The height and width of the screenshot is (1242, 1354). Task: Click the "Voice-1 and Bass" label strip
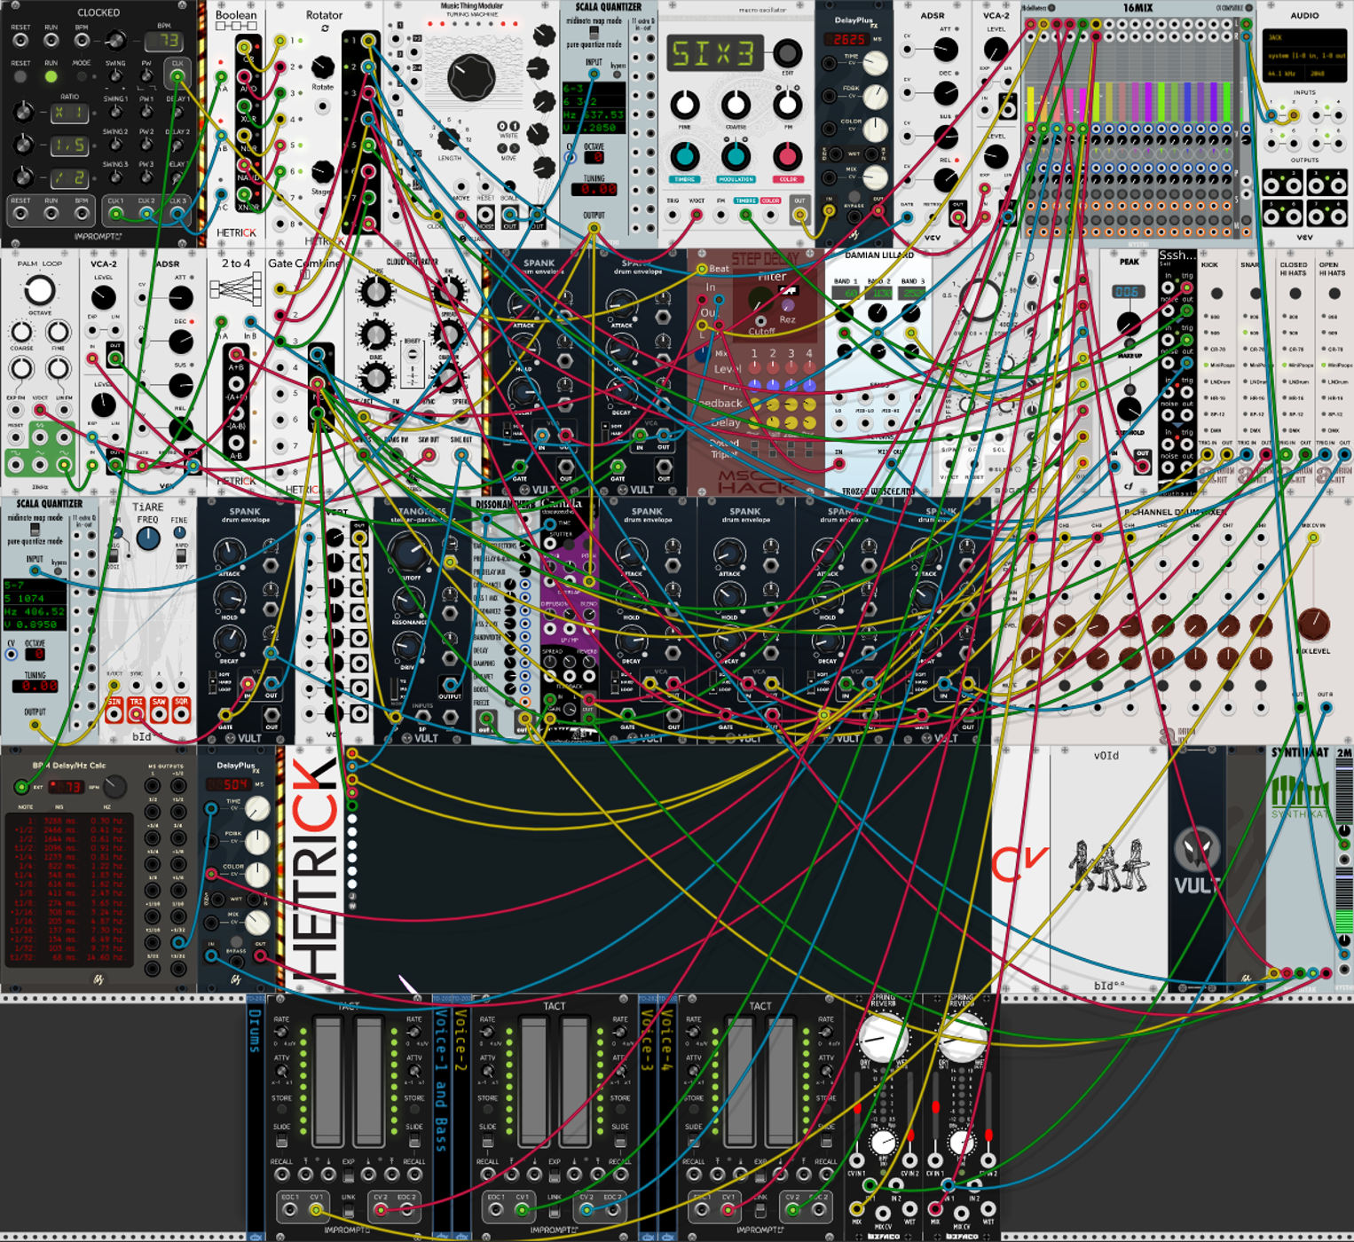(442, 1116)
